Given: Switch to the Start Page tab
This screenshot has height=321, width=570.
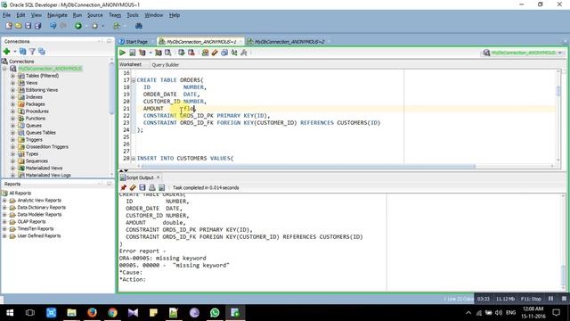Looking at the screenshot, I should [134, 42].
